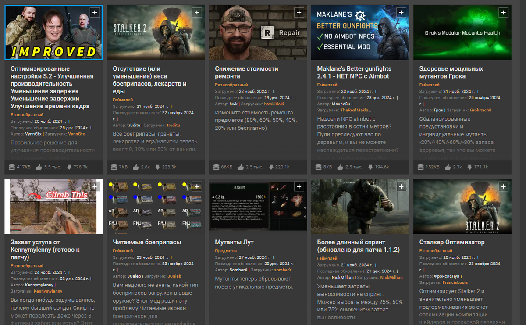Click the plus icon on the ammo weight mod thumbnail
This screenshot has width=526, height=325.
197,13
